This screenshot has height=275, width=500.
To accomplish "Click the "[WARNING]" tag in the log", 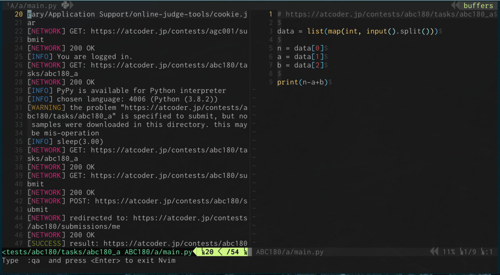I will coord(47,108).
